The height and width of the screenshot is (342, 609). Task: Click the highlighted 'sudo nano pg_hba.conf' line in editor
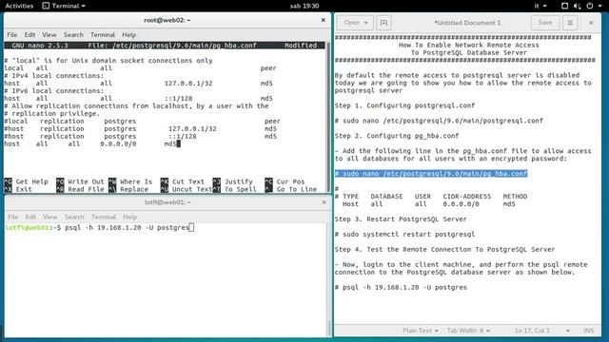click(x=431, y=173)
